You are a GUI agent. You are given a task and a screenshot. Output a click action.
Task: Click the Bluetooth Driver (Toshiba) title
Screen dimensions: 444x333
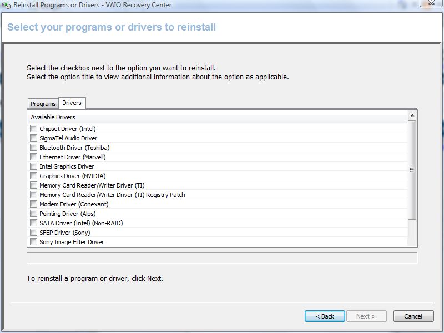74,148
